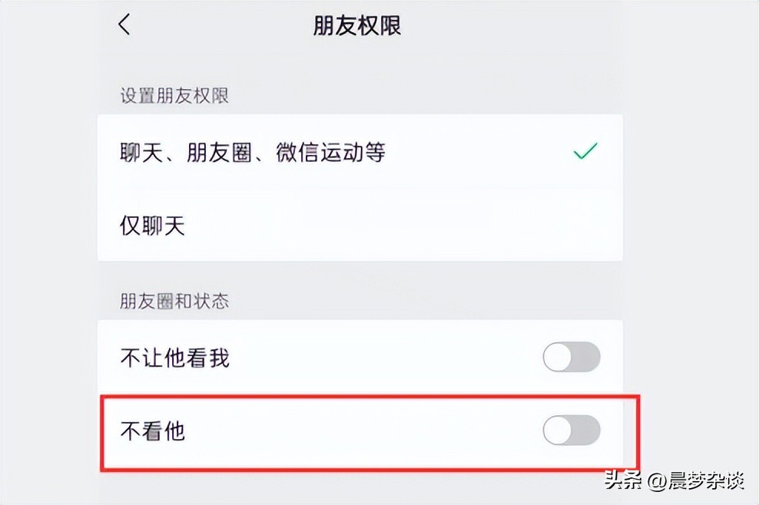
Task: Choose 聊天、朋友圈、微信运动等 permission
Action: 254,152
